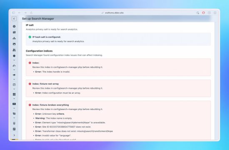Select the solid circle plugin icon in sidebar
Viewport: 229px width, 150px height.
[14, 56]
